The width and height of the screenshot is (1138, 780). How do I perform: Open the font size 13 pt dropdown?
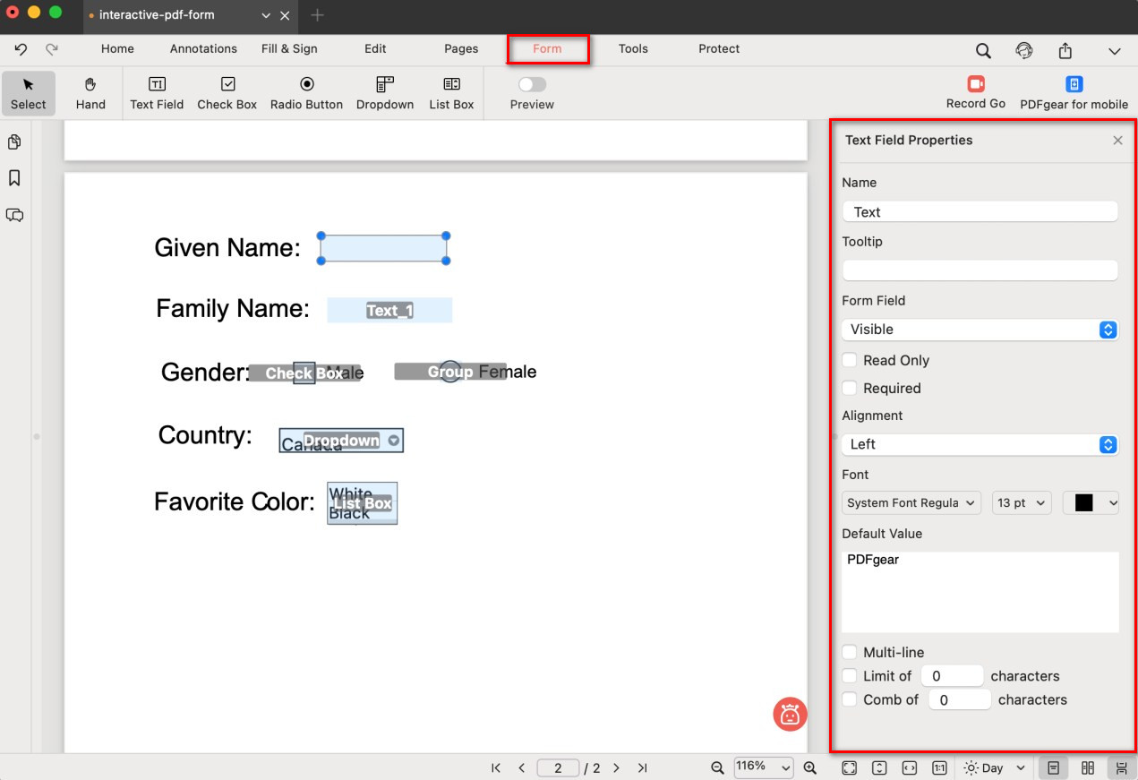[x=1021, y=503]
